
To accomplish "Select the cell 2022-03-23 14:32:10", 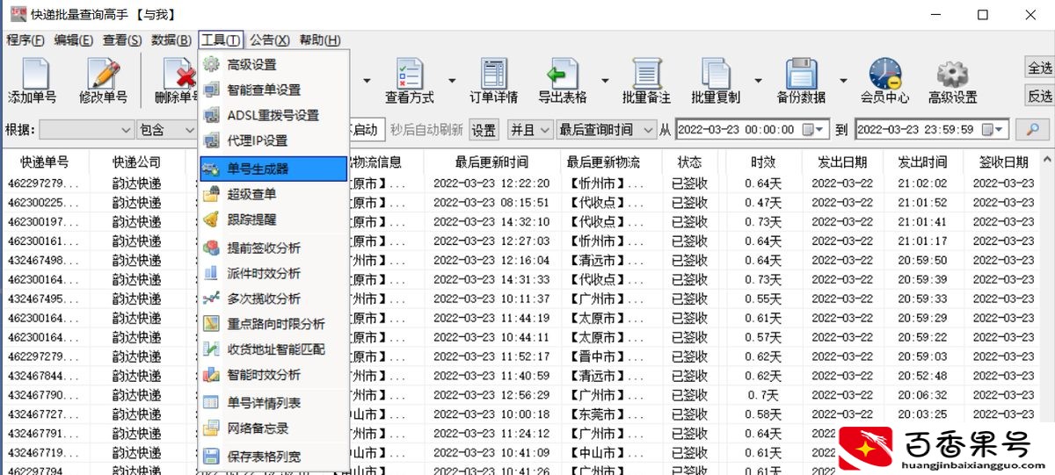I will 491,221.
